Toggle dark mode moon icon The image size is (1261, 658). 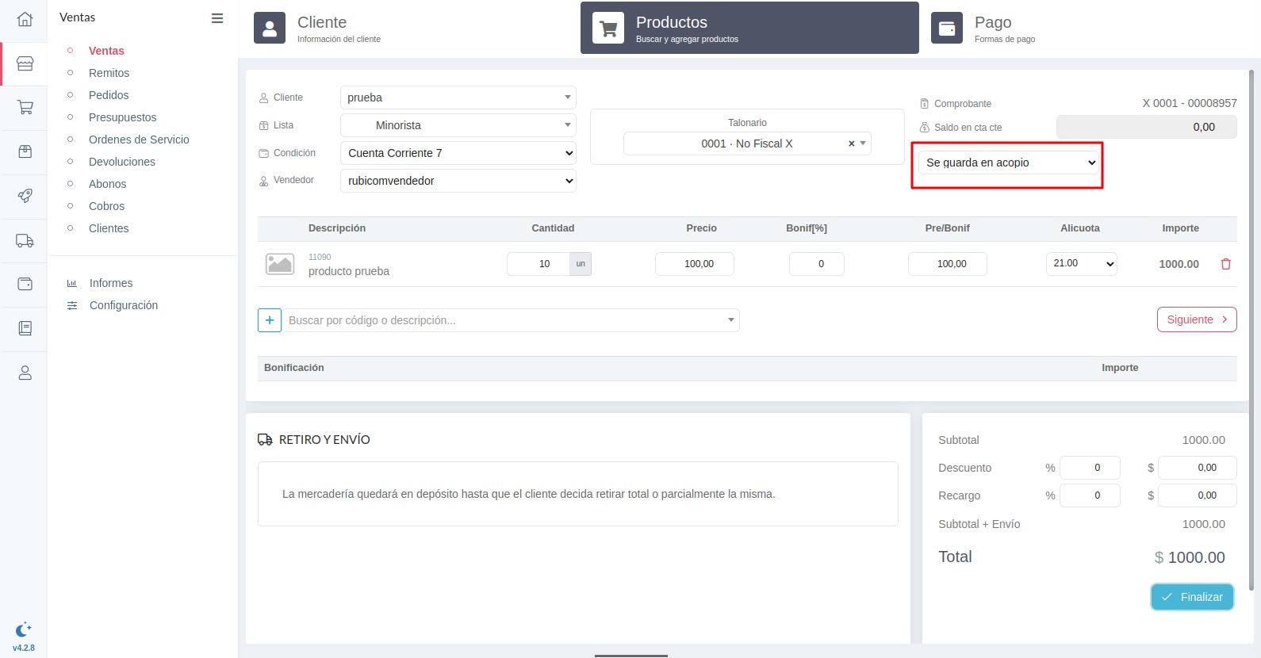pyautogui.click(x=23, y=630)
